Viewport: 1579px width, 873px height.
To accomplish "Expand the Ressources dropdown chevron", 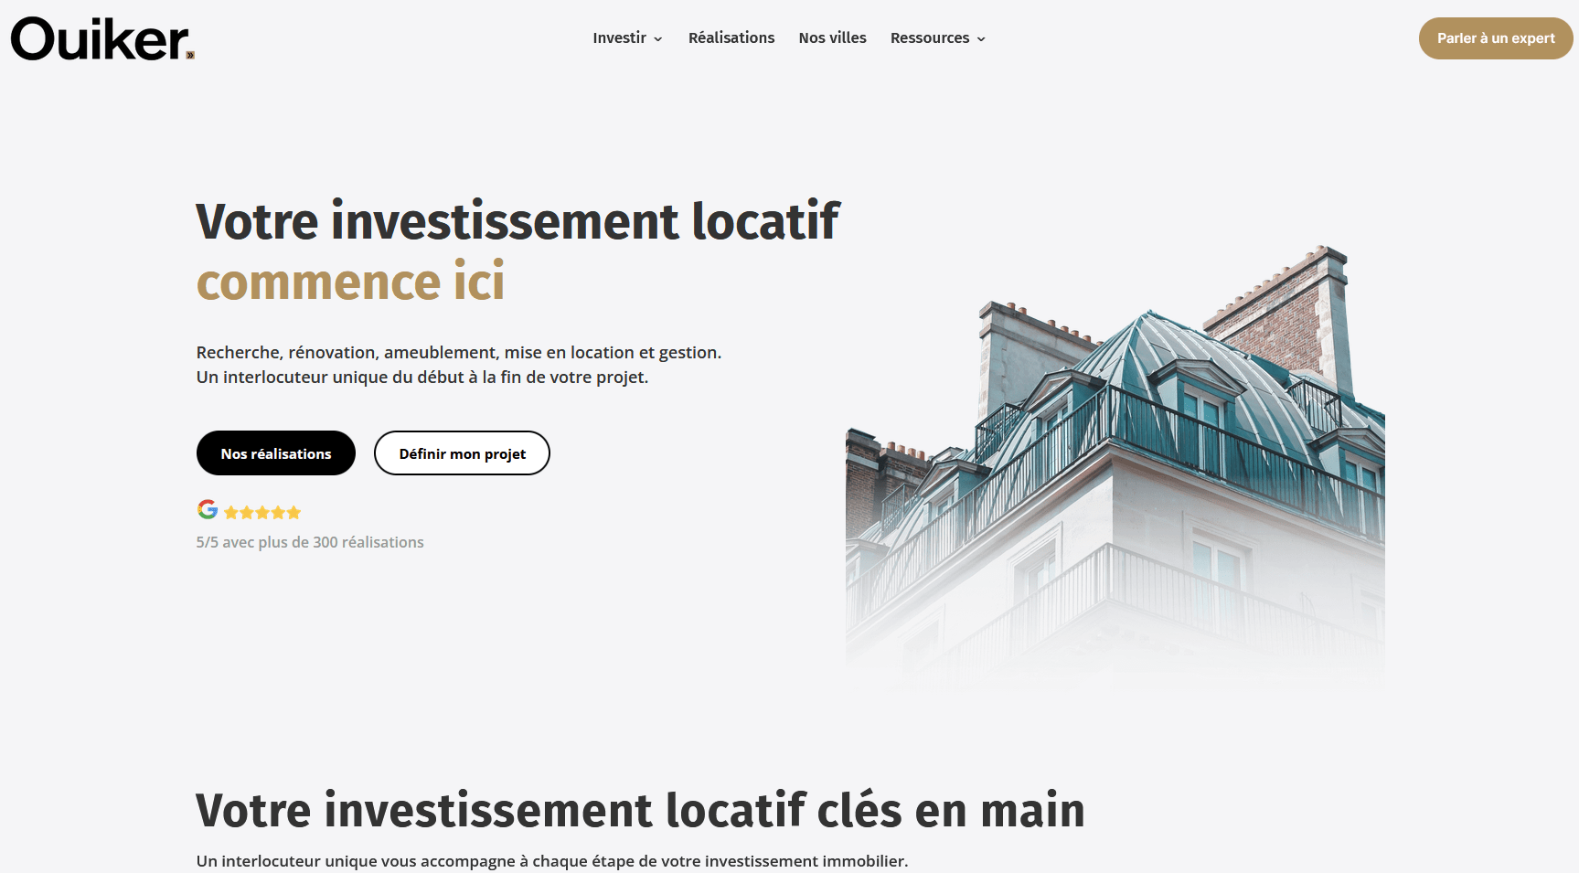I will (x=981, y=39).
